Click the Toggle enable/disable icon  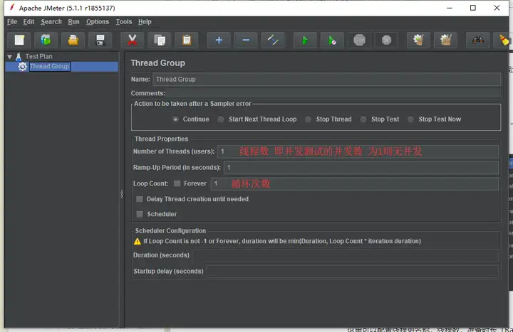273,40
